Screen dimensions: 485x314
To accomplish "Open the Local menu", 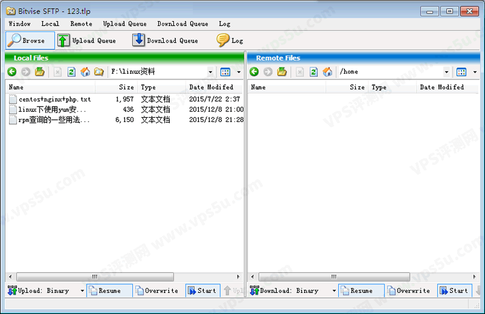I will 50,24.
